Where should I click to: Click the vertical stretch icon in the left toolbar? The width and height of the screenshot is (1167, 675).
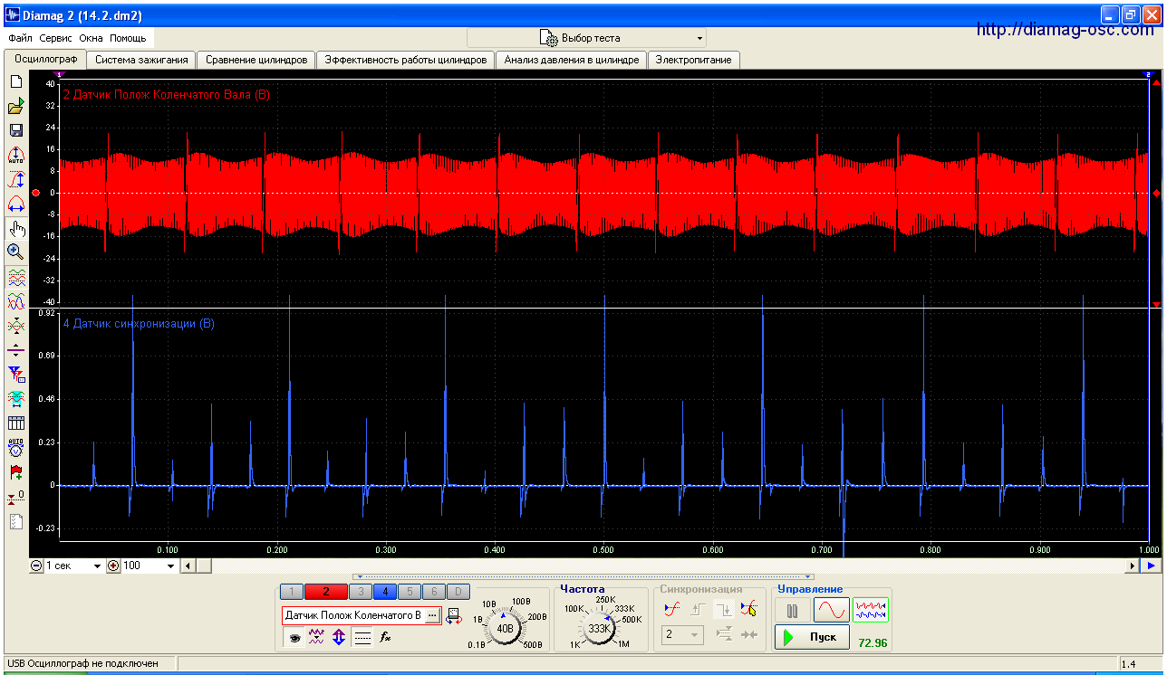(x=15, y=179)
